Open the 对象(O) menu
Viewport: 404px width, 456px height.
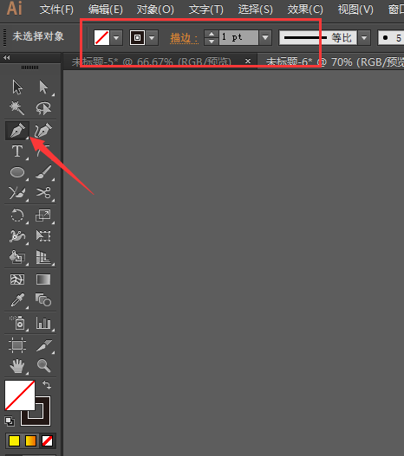[x=155, y=10]
